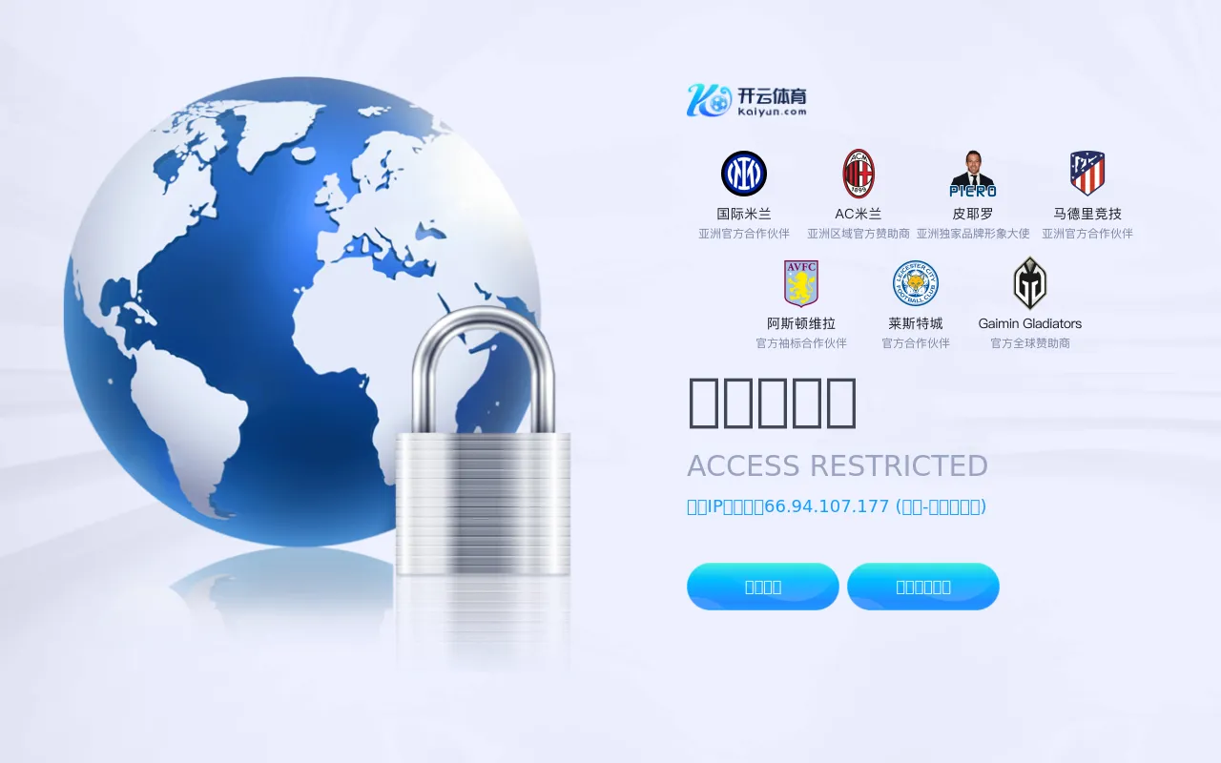
Task: Click the Atlético Madrid crest icon
Action: 1087,174
